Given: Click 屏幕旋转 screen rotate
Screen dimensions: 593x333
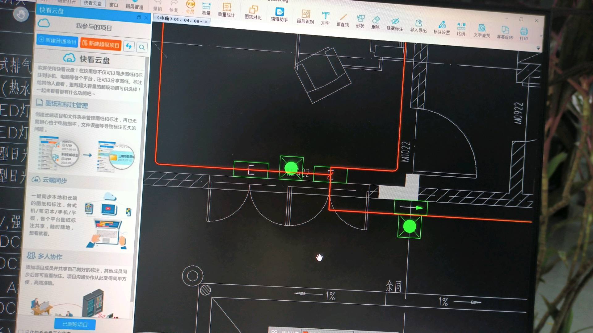Looking at the screenshot, I should coord(505,33).
